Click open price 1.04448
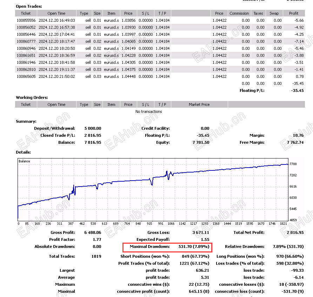 [x=128, y=76]
